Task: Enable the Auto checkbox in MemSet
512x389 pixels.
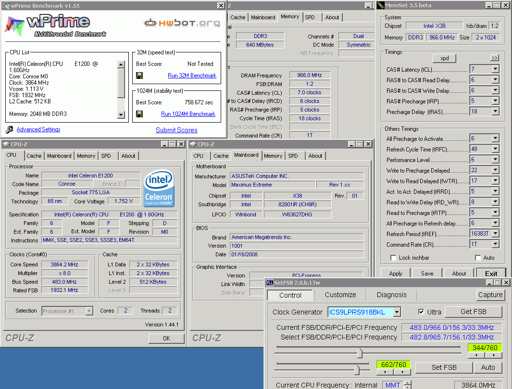Action: coord(478,258)
